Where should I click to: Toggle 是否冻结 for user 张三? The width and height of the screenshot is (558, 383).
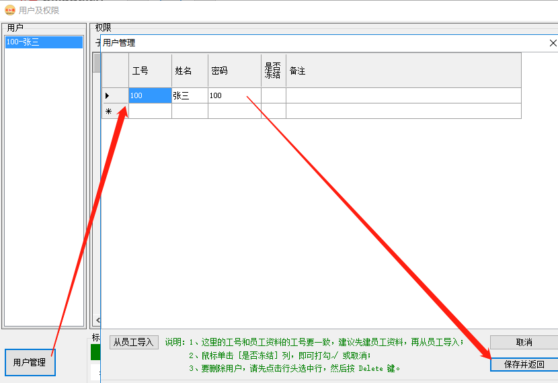274,95
